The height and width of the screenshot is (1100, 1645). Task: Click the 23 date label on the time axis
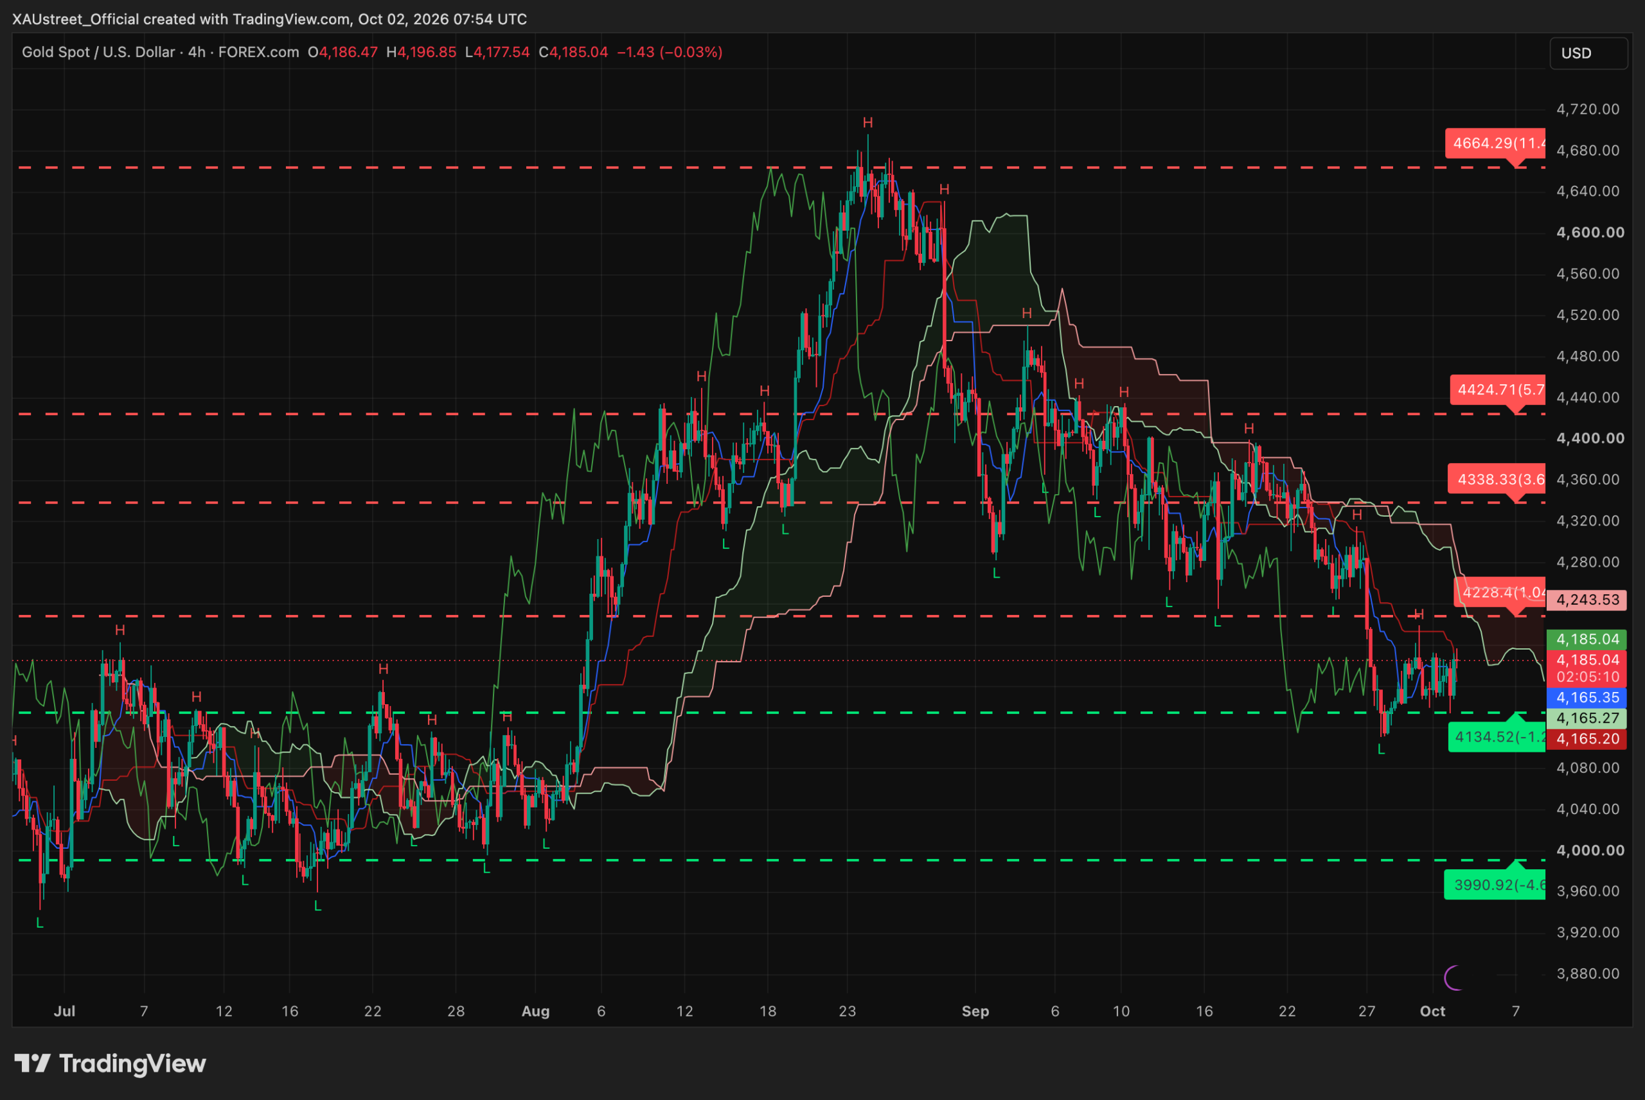click(848, 1011)
